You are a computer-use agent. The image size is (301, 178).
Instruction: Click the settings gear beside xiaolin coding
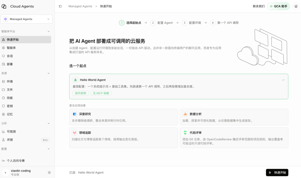click(x=49, y=172)
